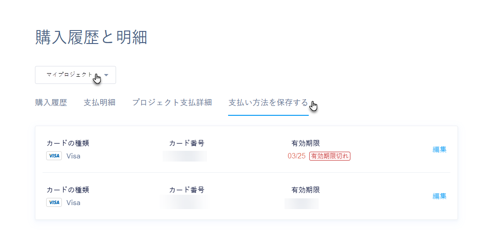Select the 支払い方法を保存する tab
Screen dimensions: 501x245
tap(268, 103)
